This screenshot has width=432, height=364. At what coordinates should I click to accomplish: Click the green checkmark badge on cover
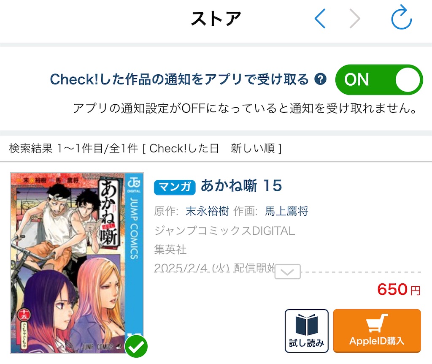(136, 347)
